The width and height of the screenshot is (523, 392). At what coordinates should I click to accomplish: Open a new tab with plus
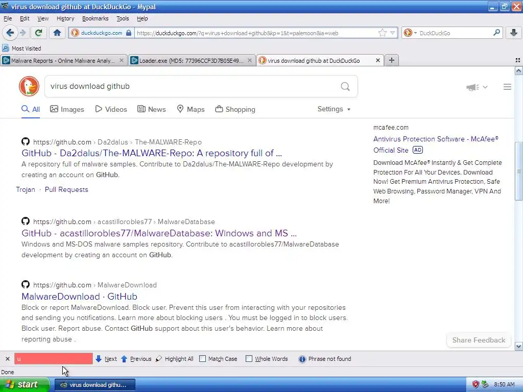click(392, 60)
